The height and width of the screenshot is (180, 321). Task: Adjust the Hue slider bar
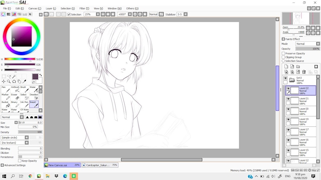pos(20,59)
